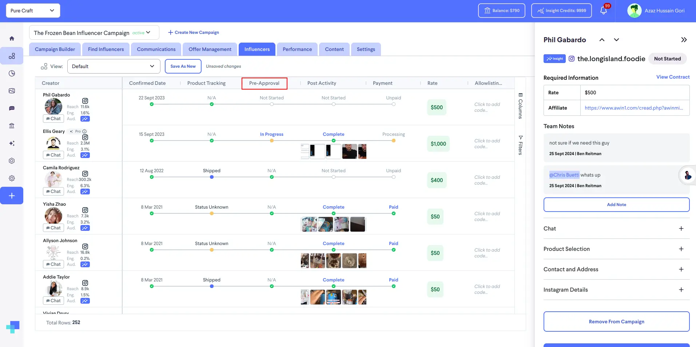
Task: Switch to the Settings tab
Action: tap(366, 49)
